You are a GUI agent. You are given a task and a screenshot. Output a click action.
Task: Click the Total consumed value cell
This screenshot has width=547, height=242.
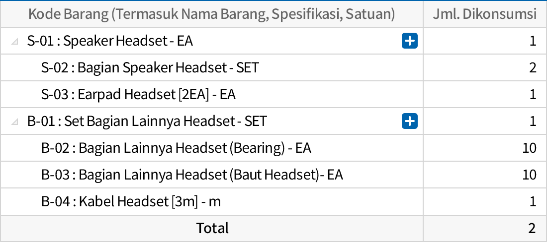532,228
